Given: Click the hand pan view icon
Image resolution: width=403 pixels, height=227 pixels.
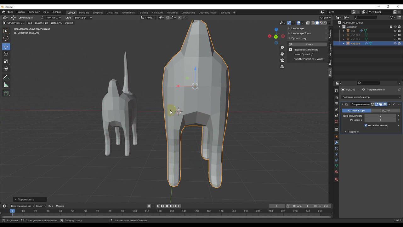Looking at the screenshot, I should (282, 54).
